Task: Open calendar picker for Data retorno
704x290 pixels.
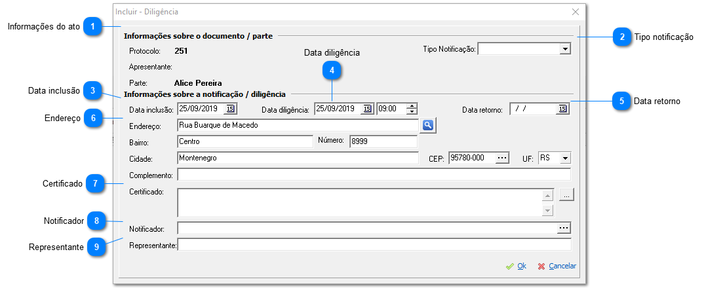Action: (x=562, y=109)
